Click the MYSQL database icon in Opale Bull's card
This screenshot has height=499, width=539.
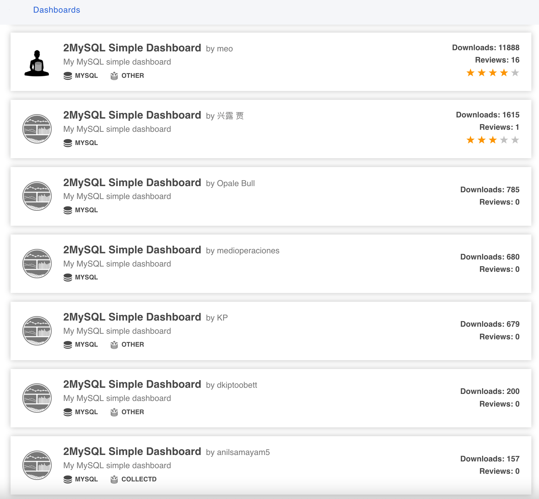pos(68,210)
